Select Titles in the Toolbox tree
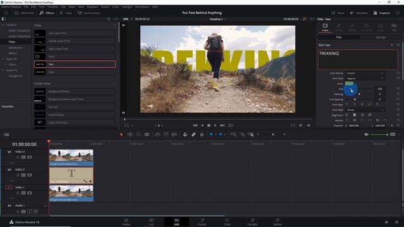 pyautogui.click(x=12, y=42)
